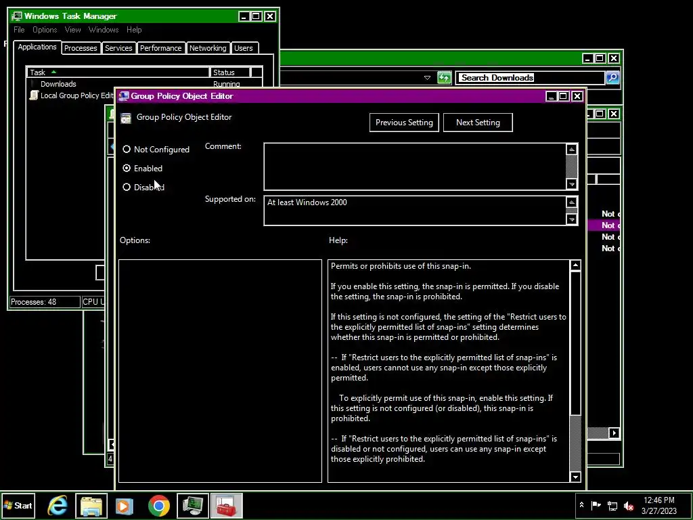Maximize the Windows Task Manager window
Viewport: 693px width, 520px height.
pyautogui.click(x=256, y=16)
